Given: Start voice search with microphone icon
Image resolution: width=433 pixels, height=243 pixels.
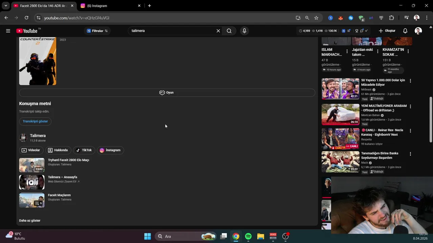Looking at the screenshot, I should (244, 31).
